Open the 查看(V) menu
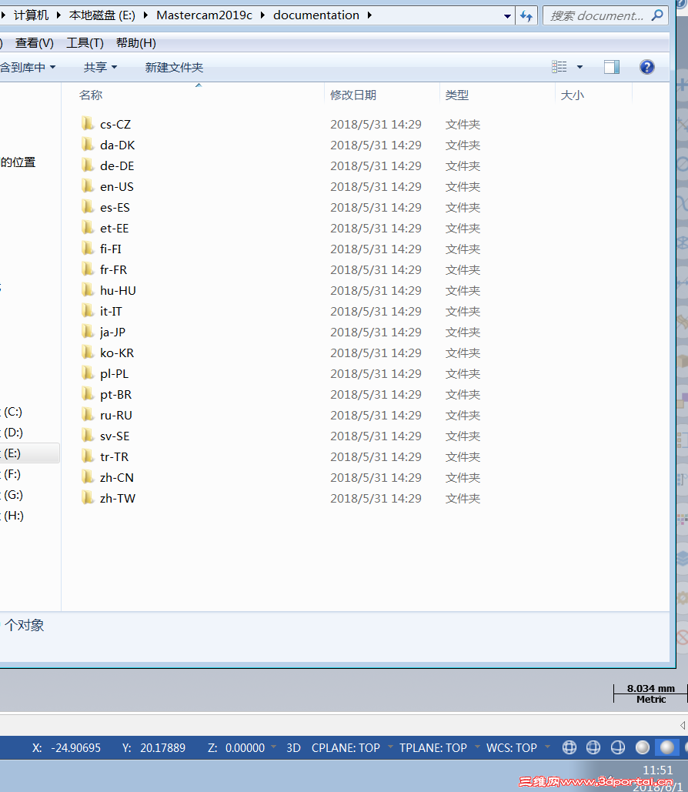This screenshot has width=688, height=792. point(35,43)
